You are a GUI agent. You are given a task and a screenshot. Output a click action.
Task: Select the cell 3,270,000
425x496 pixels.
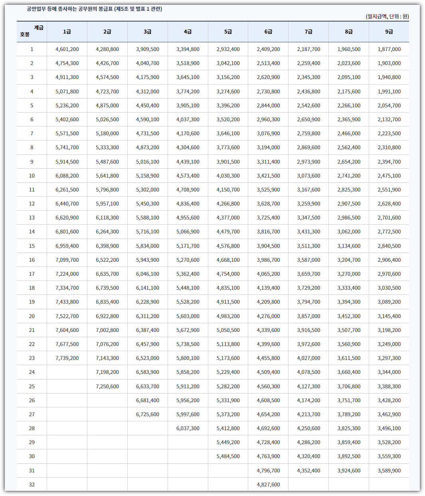349,274
